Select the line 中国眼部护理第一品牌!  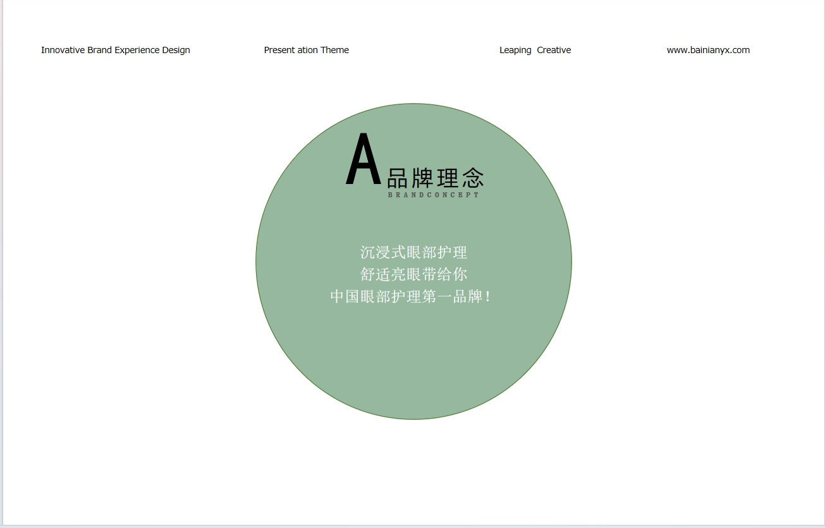pos(411,296)
